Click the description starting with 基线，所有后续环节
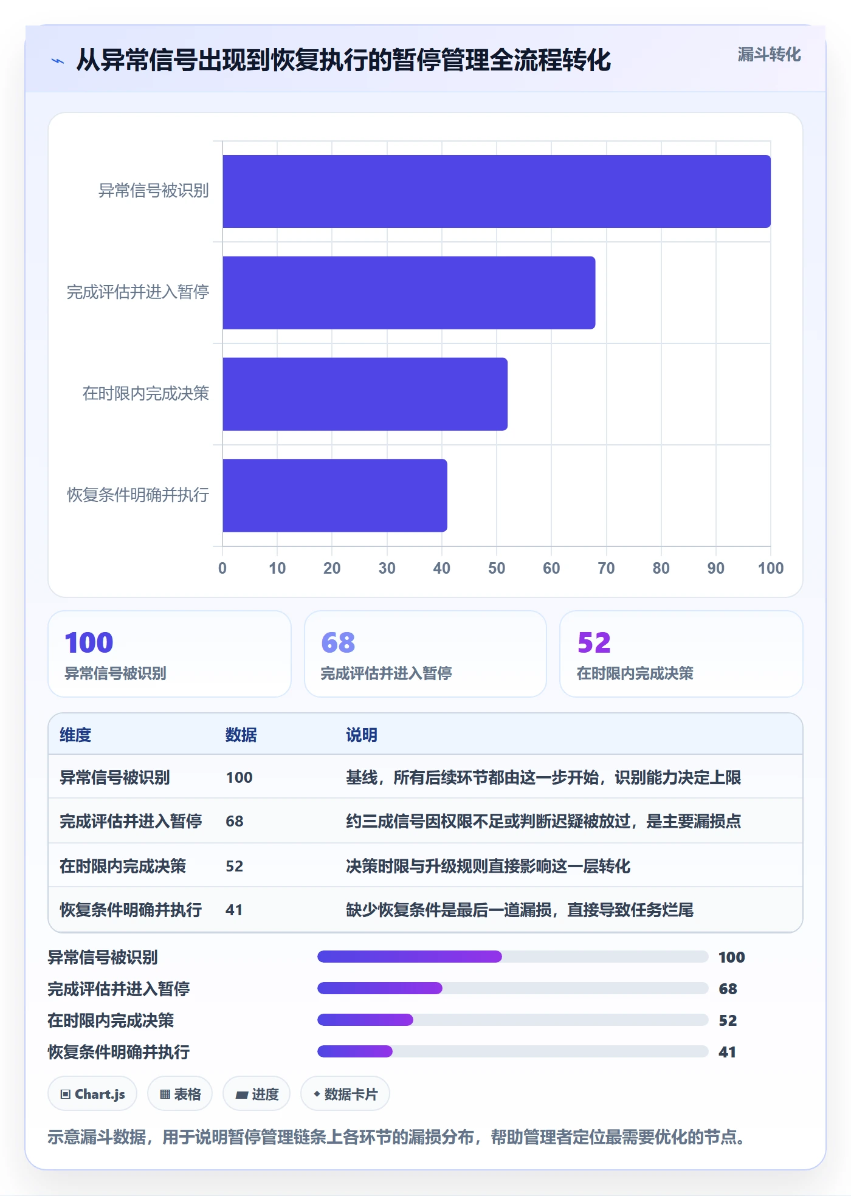Screen dimensions: 851x1196 (543, 777)
